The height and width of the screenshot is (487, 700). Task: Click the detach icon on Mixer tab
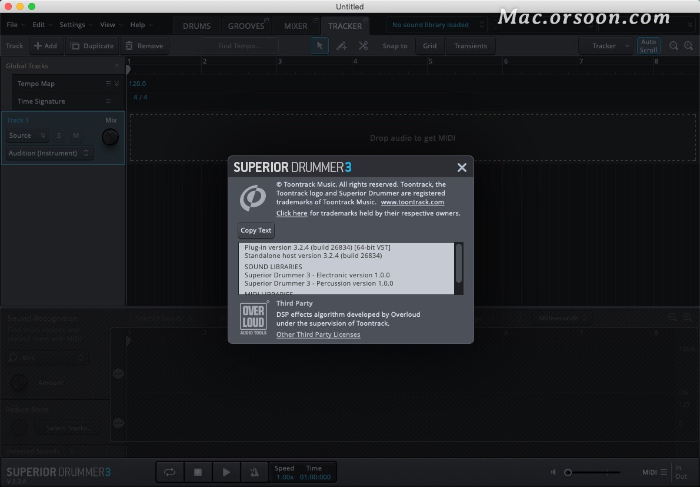coord(316,20)
